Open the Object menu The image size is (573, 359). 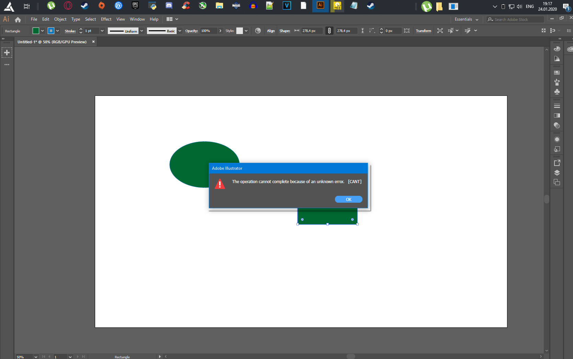60,19
